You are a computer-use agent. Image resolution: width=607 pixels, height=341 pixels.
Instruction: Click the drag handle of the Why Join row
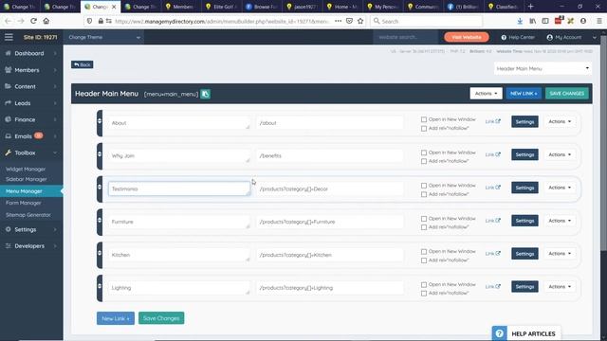[100, 155]
